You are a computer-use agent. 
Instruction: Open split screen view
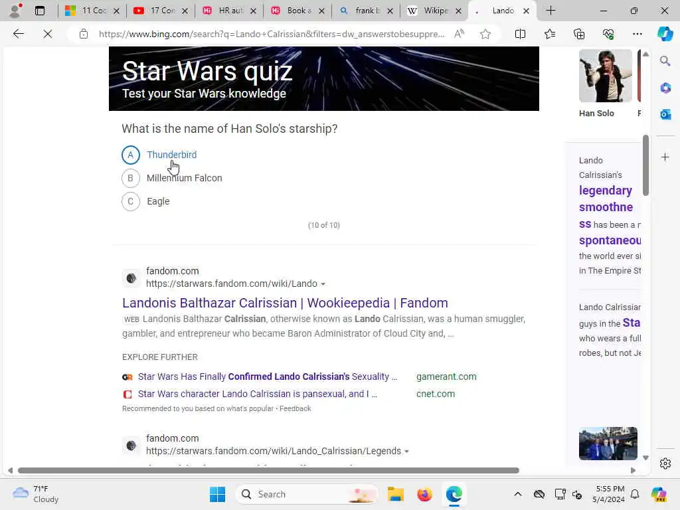coord(520,34)
